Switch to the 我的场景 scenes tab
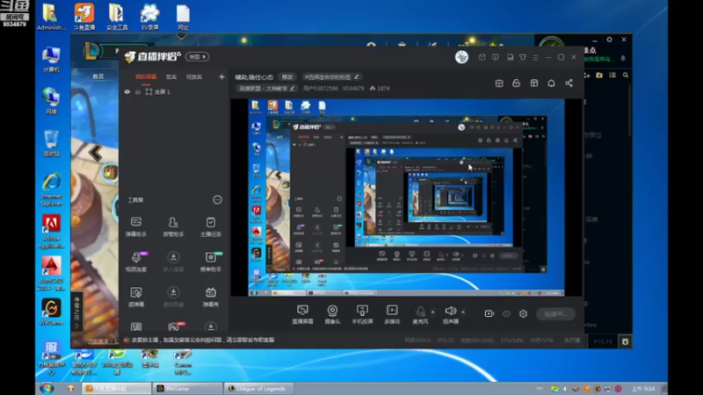This screenshot has height=395, width=703. (x=146, y=77)
